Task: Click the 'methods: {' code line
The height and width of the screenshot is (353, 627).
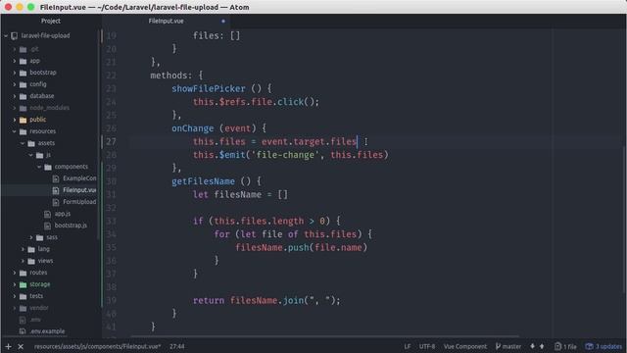Action: click(x=176, y=76)
